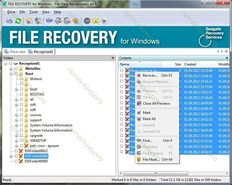Click the horizontal scrollbar thumb in Contents

pyautogui.click(x=156, y=173)
